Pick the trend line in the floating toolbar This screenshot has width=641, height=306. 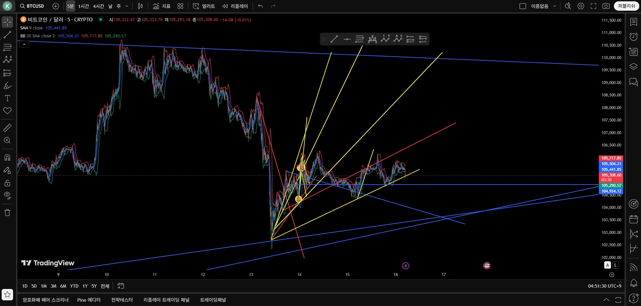(334, 39)
